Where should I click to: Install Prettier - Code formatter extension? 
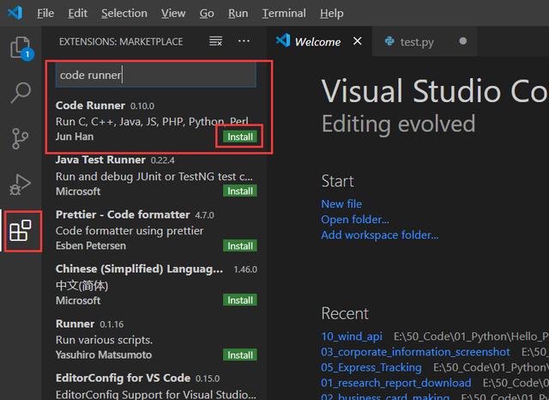coord(240,245)
